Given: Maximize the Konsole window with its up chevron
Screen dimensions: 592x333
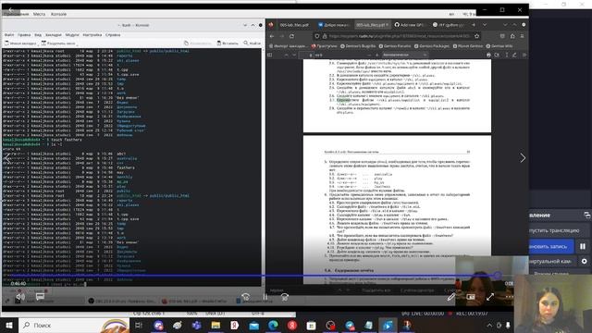Looking at the screenshot, I should coord(253,25).
